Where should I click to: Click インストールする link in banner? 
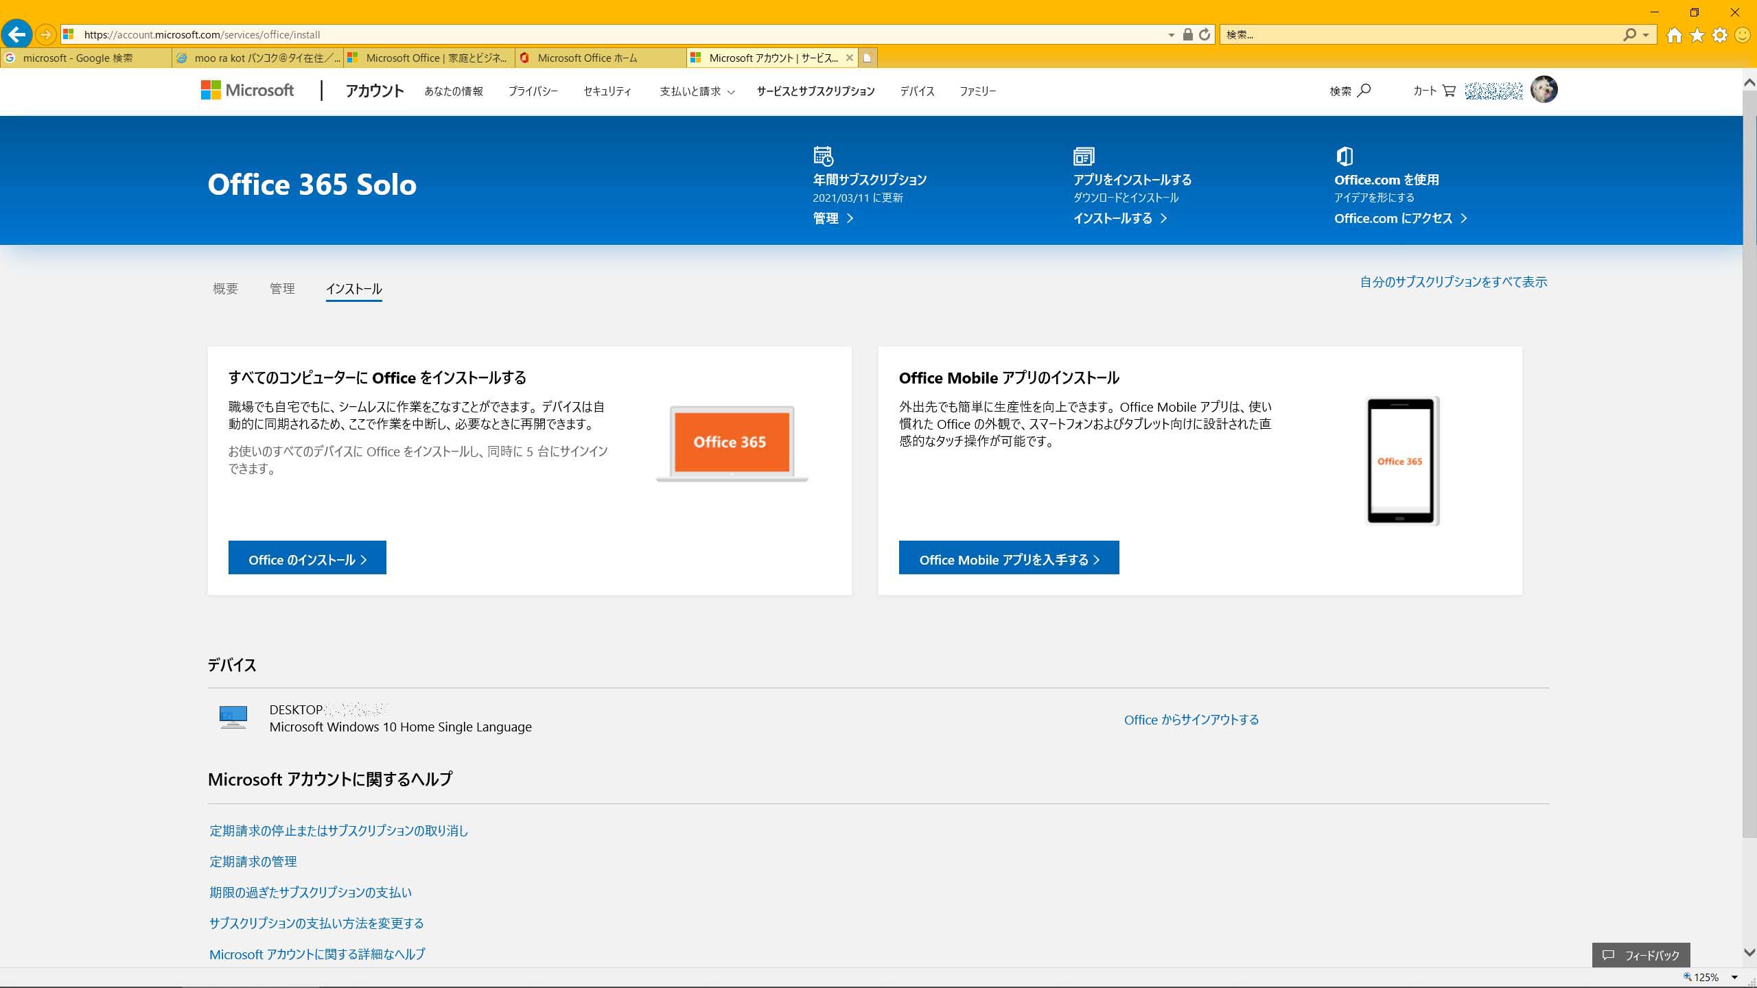point(1120,218)
